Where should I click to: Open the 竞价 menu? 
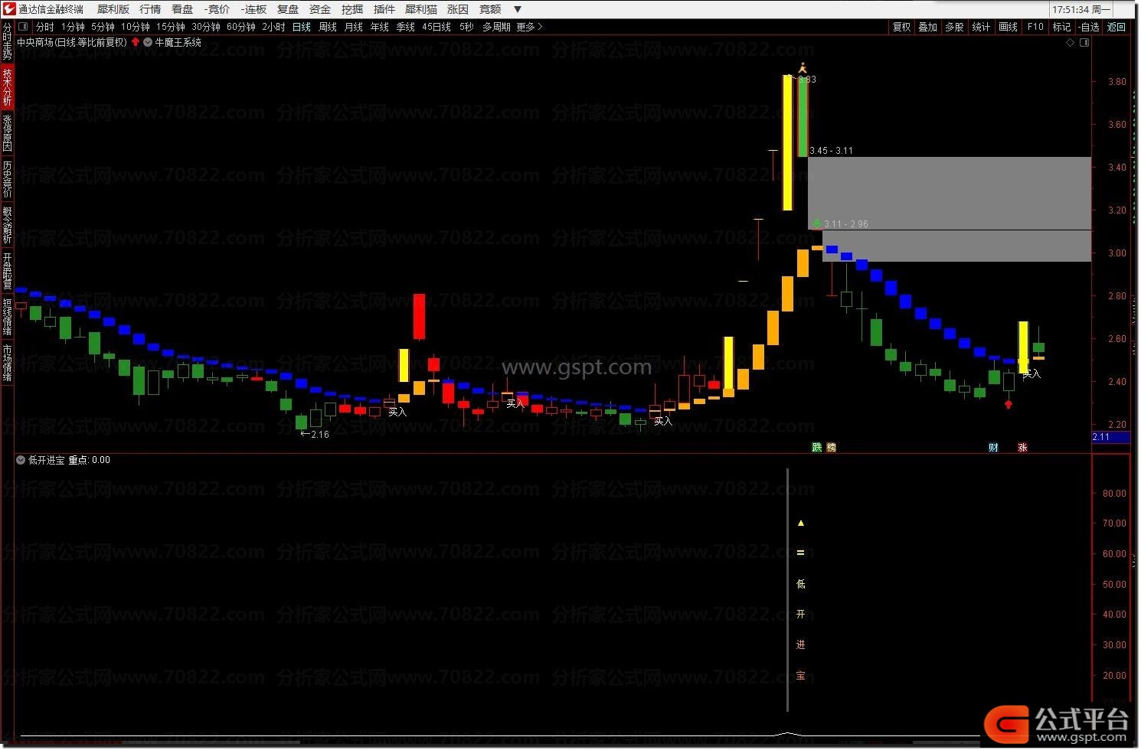coord(217,9)
